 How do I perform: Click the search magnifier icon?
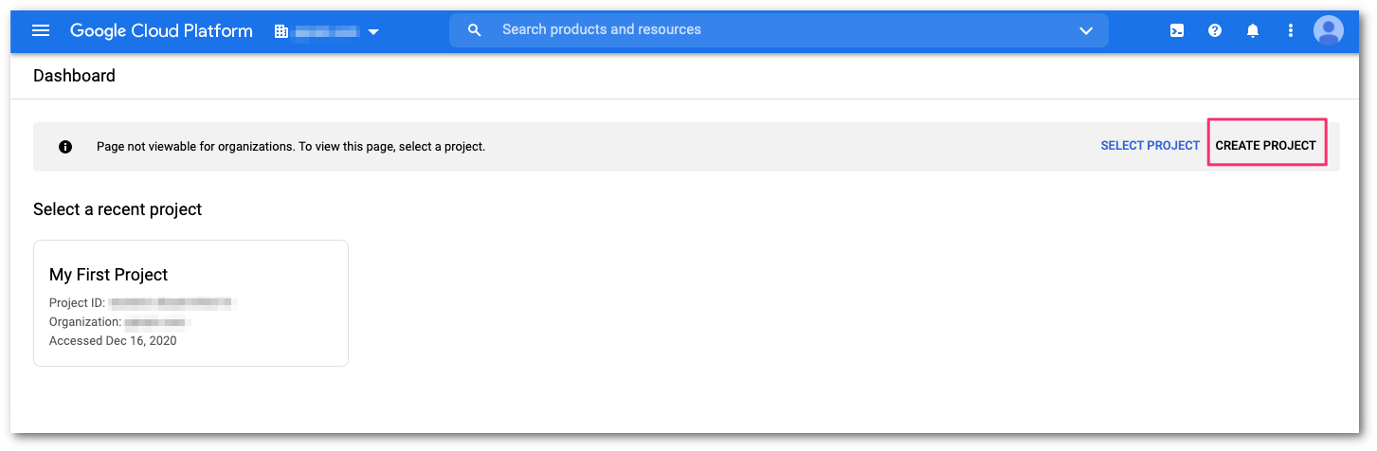[476, 30]
